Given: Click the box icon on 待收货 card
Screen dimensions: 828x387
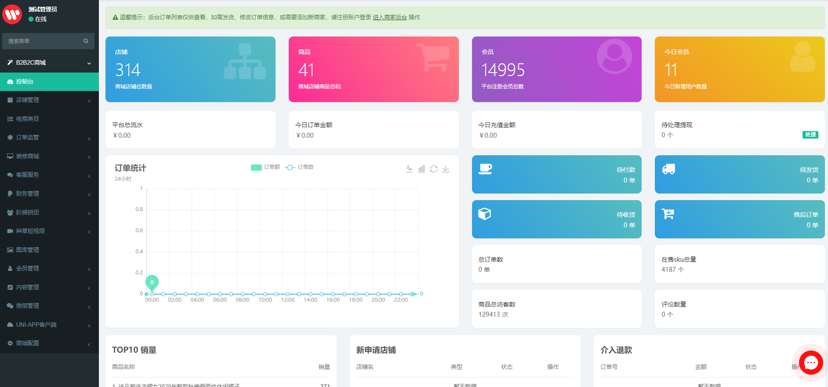Looking at the screenshot, I should coord(485,214).
